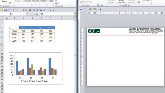165x93 pixels.
Task: Click the purple Juan legend swatch
Action: (43, 81)
